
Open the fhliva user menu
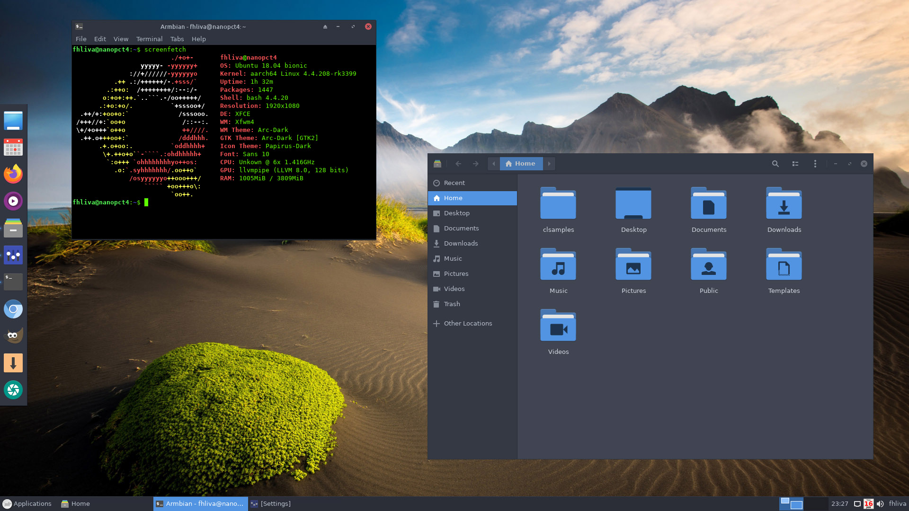point(897,504)
